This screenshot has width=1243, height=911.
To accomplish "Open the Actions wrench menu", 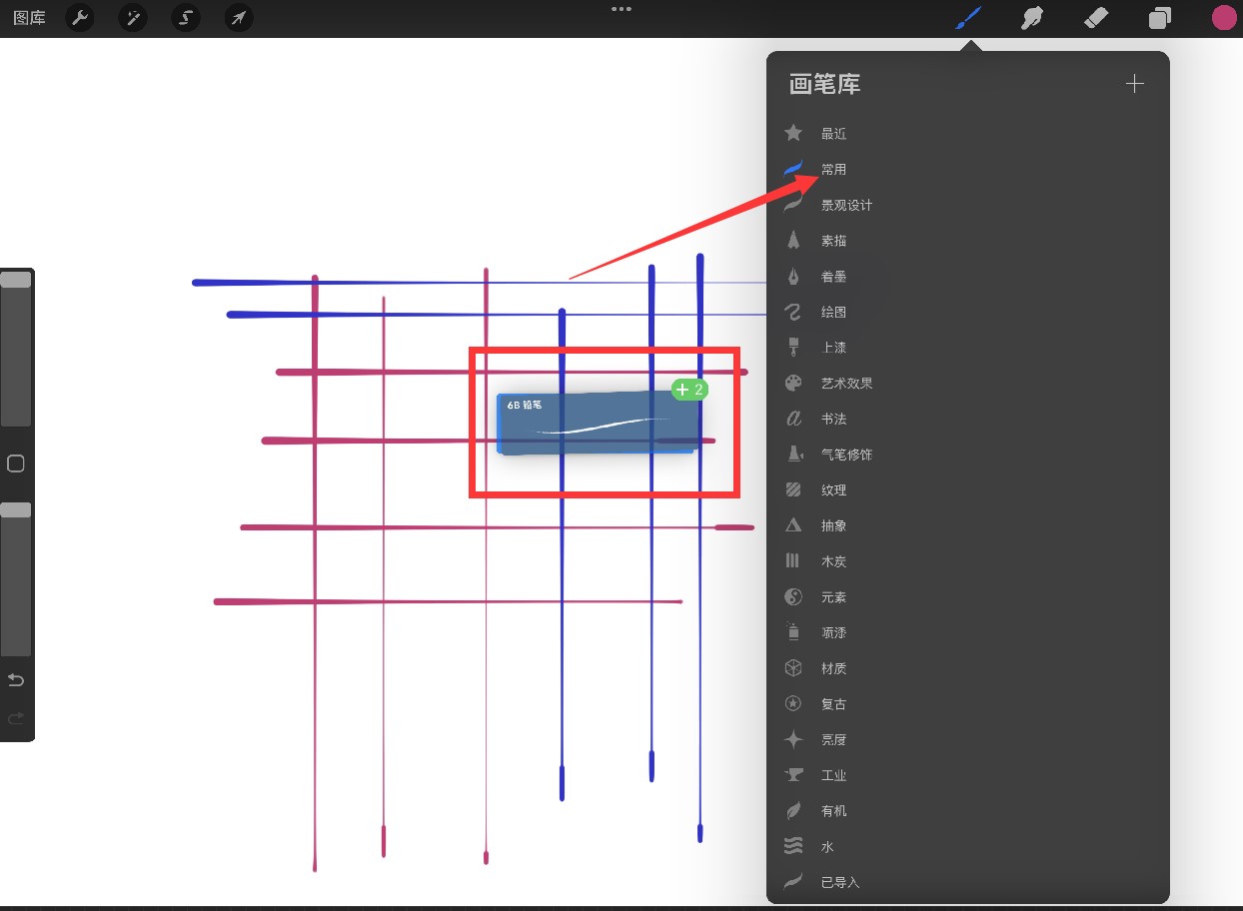I will tap(80, 18).
